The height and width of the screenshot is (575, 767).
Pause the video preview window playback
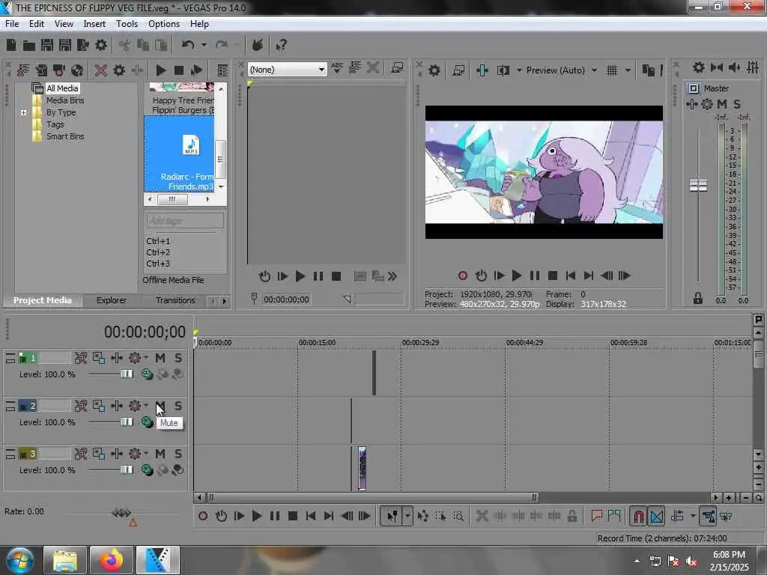535,276
